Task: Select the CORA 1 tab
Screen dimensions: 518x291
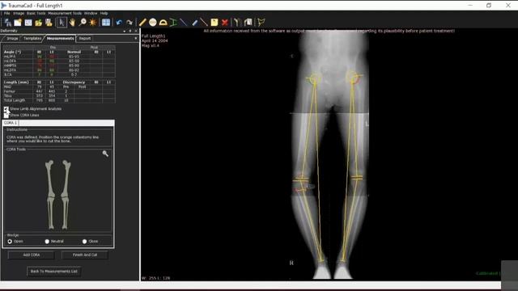Action: tap(11, 123)
